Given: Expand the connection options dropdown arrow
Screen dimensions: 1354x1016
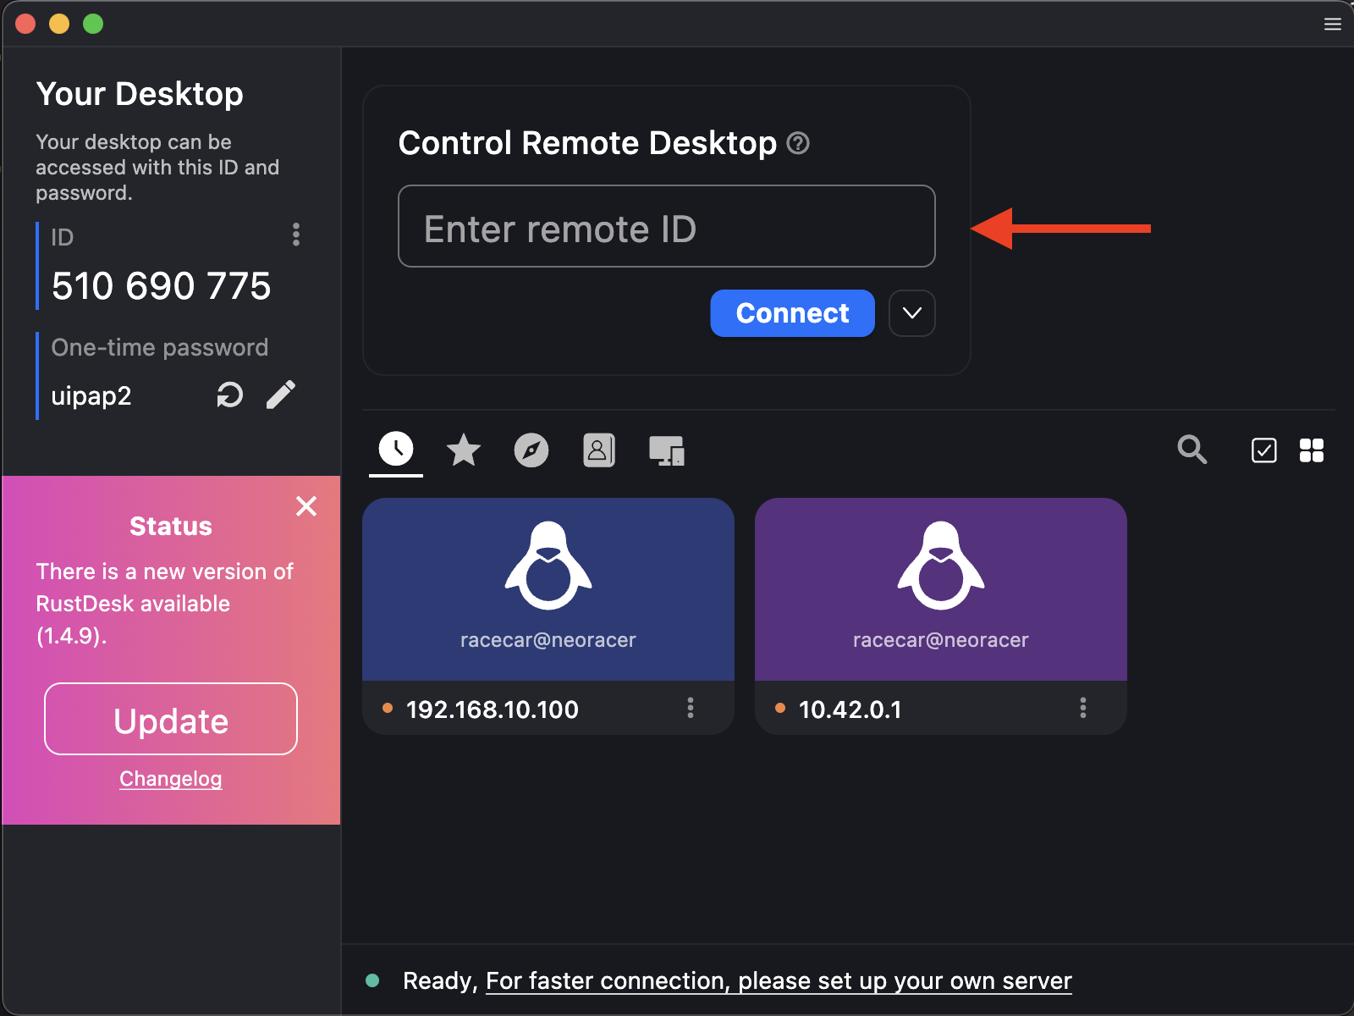Looking at the screenshot, I should (912, 313).
